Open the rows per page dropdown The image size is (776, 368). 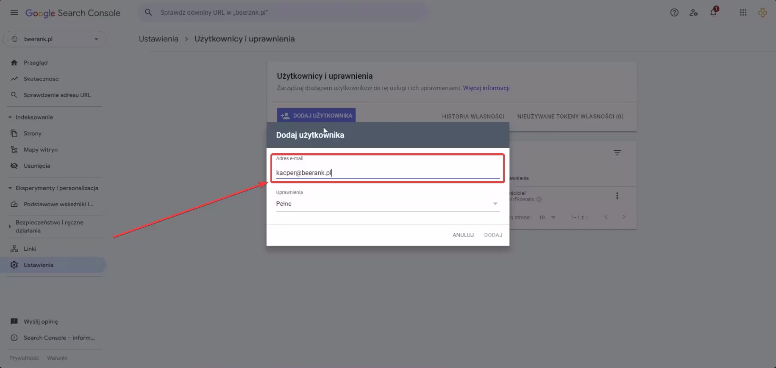click(547, 217)
